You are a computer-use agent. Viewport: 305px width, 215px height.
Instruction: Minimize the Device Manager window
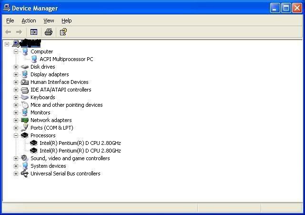click(275, 8)
